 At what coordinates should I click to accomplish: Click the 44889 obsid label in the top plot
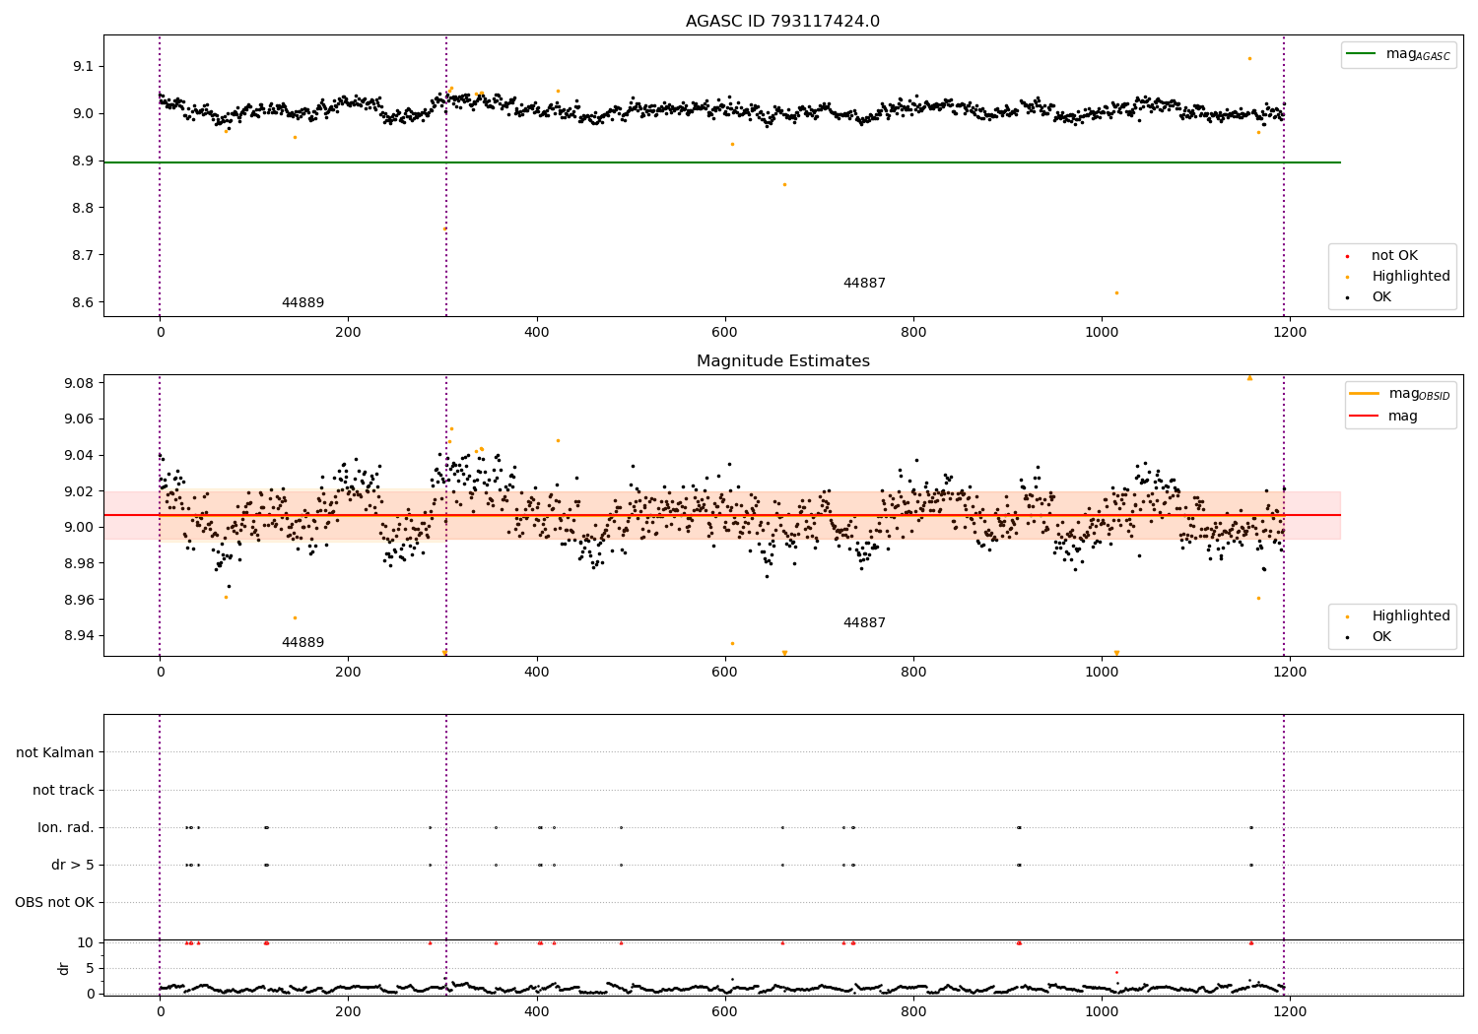tap(302, 303)
